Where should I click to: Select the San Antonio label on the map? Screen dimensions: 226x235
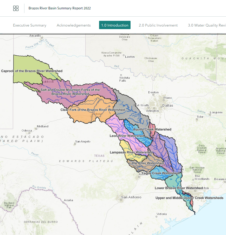tap(131, 197)
